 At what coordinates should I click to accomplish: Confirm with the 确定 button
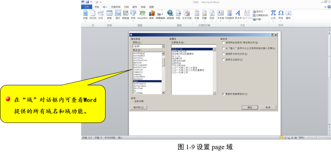[250, 108]
